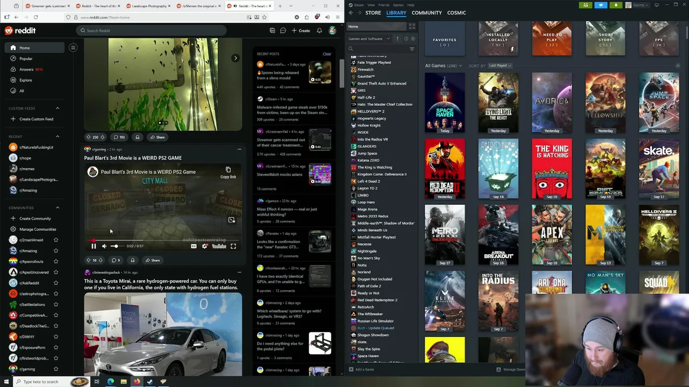The height and width of the screenshot is (387, 689).
Task: Collapse the Communities section
Action: click(58, 207)
